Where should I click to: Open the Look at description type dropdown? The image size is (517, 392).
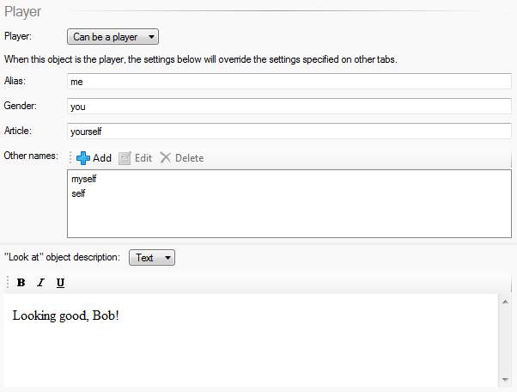click(152, 257)
